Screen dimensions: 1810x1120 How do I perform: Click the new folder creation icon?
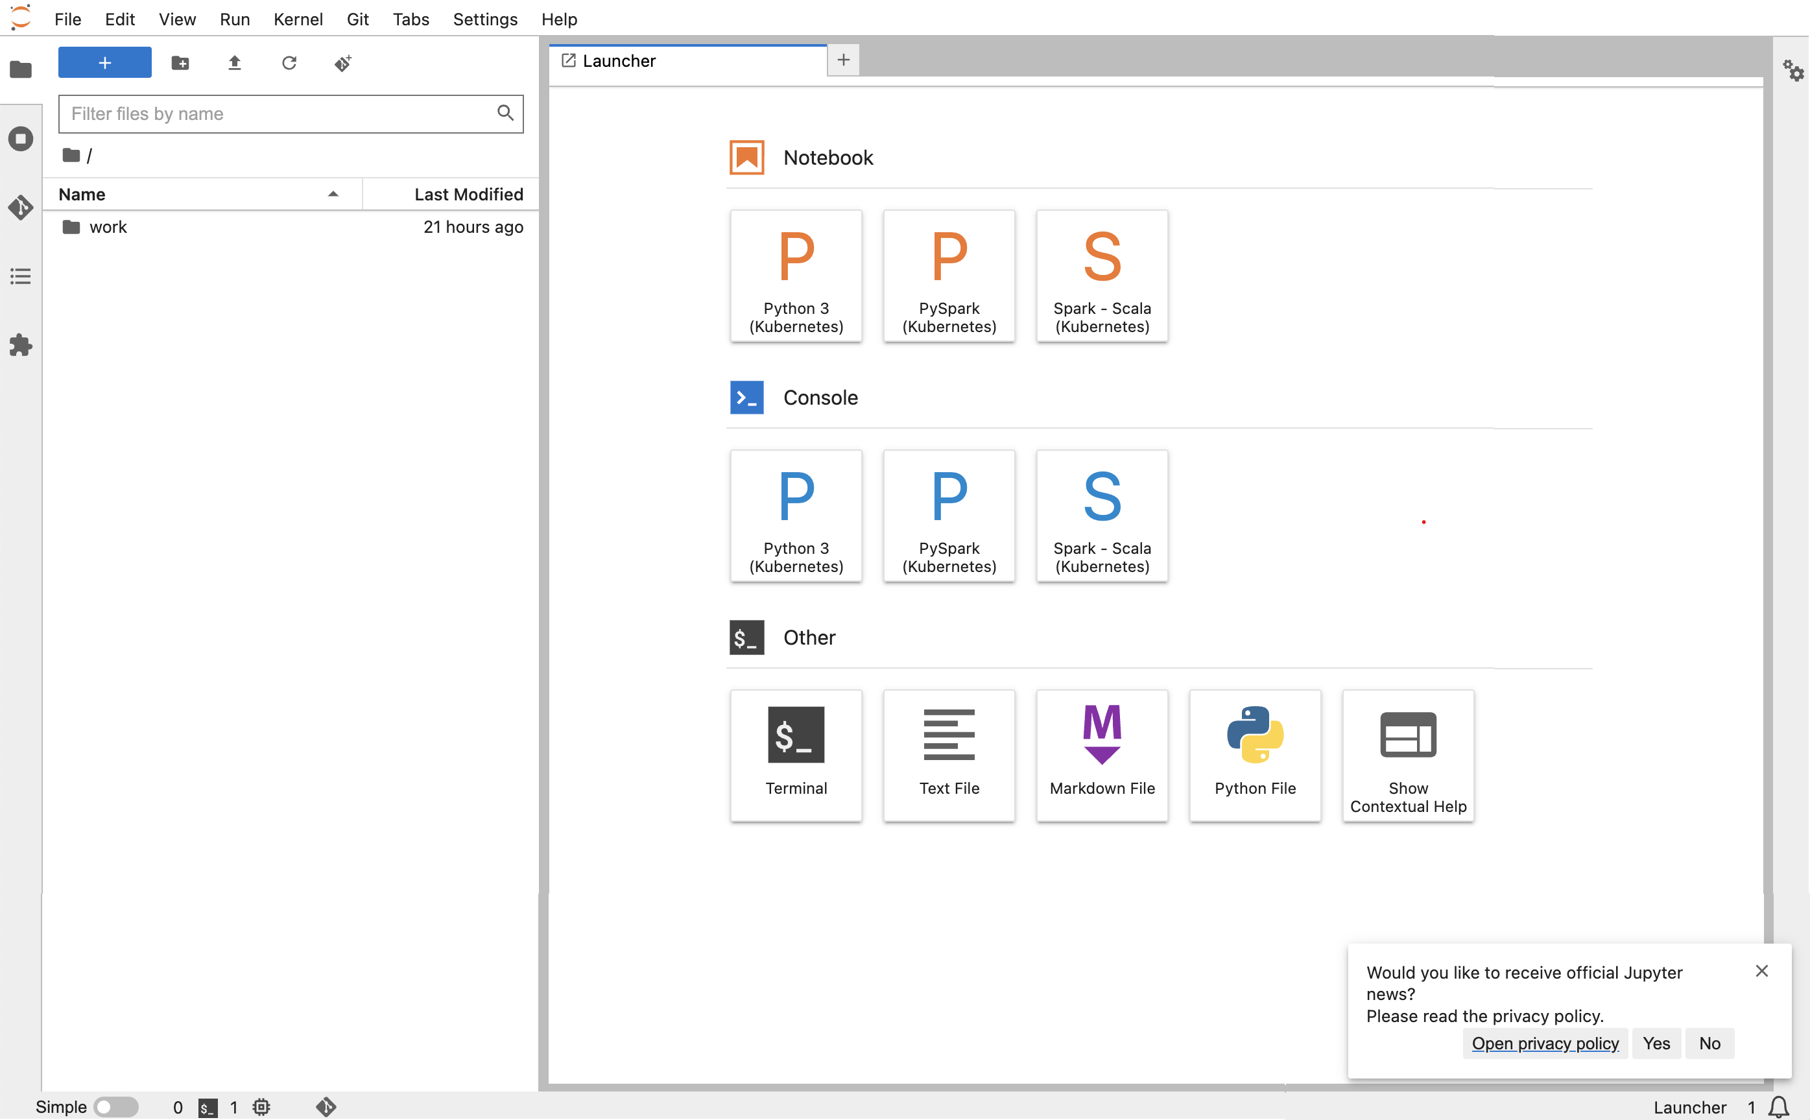tap(180, 62)
